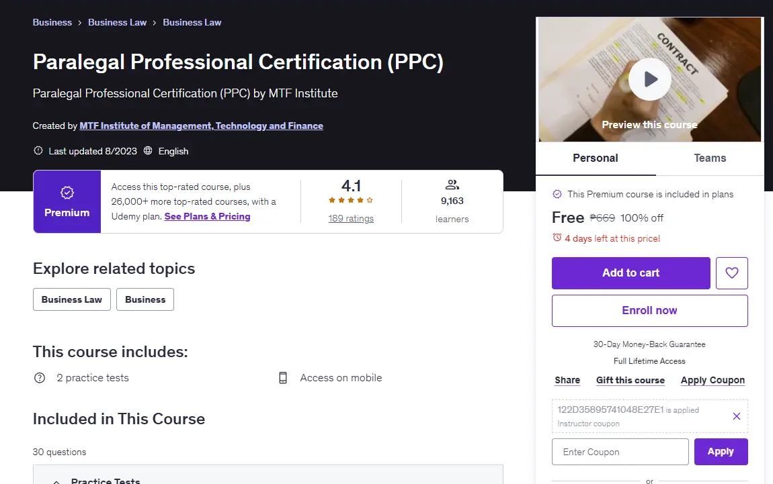Click the 'English' language label
Screen dimensions: 773x484
tap(173, 151)
